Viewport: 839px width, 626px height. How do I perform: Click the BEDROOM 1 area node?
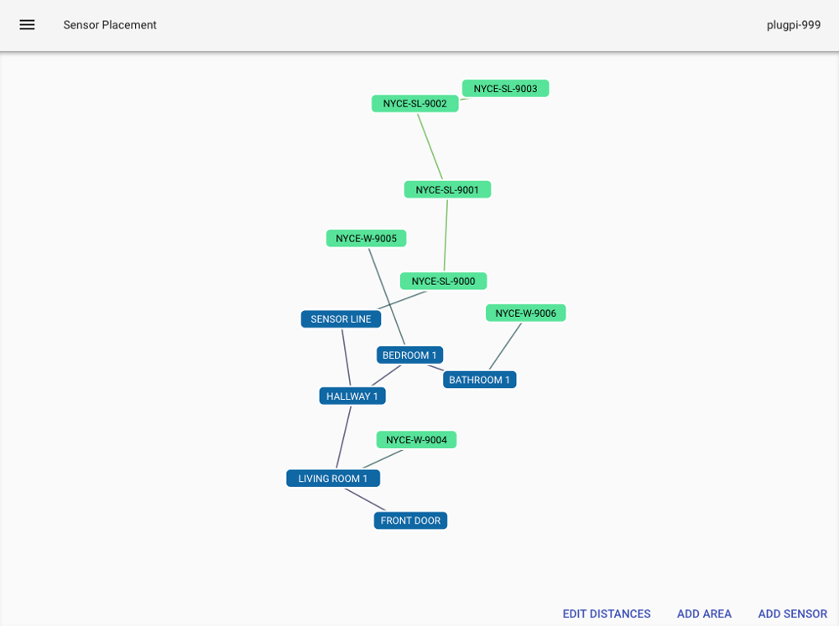(409, 355)
